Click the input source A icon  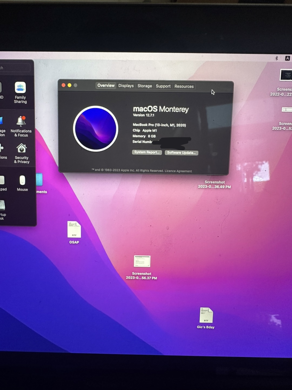coord(287,58)
